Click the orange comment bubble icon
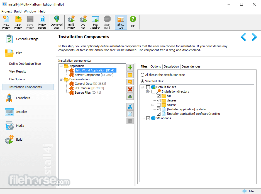261x194 pixels. click(x=130, y=82)
